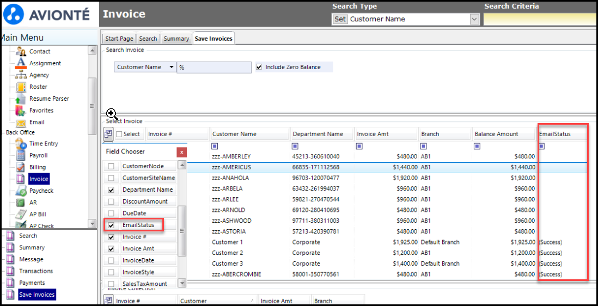Open Contact icon in Main Menu
Image resolution: width=598 pixels, height=306 pixels.
[21, 51]
